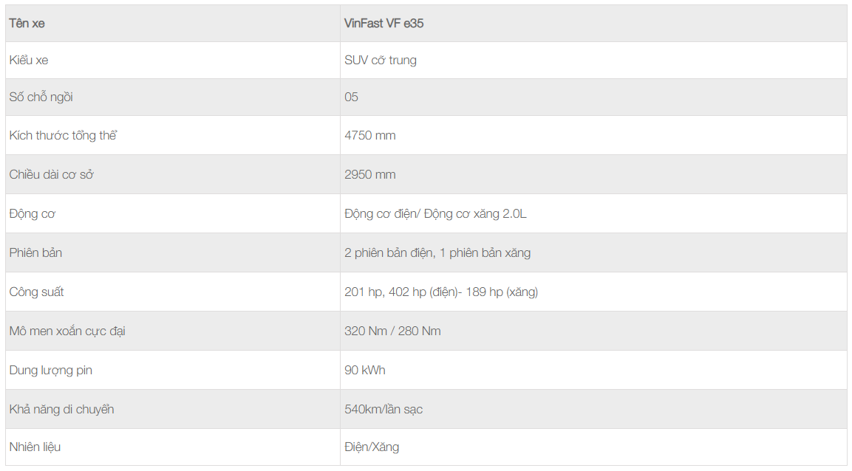Click the 'Phiên bản' row label
Viewport: 852px width, 471px height.
pos(35,253)
